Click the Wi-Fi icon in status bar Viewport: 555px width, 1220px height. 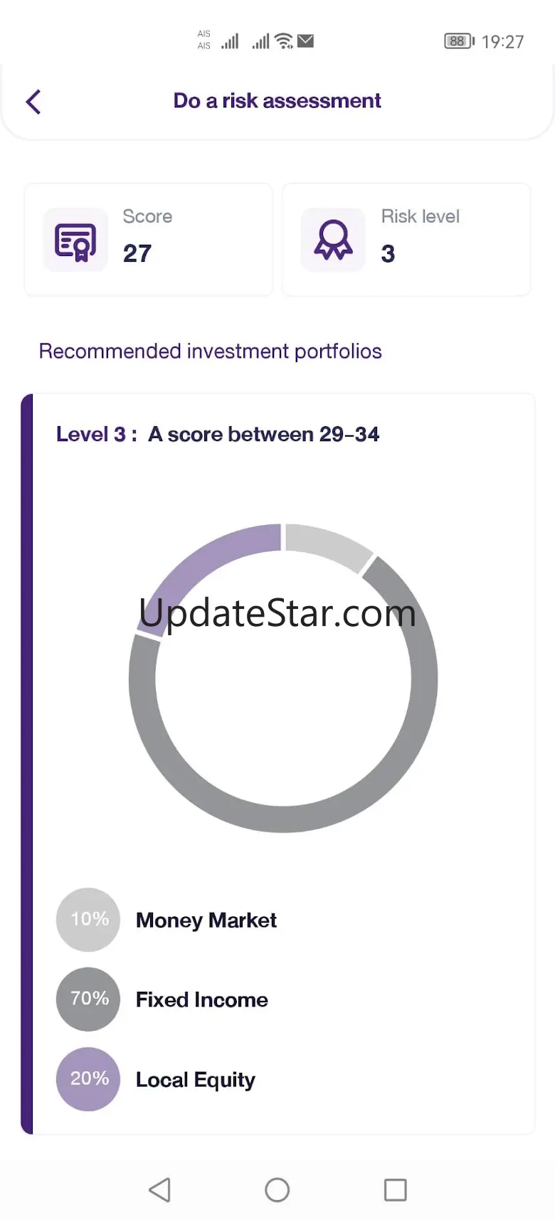(284, 41)
